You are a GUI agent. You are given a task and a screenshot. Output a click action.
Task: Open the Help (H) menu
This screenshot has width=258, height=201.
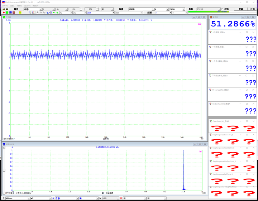[35, 6]
